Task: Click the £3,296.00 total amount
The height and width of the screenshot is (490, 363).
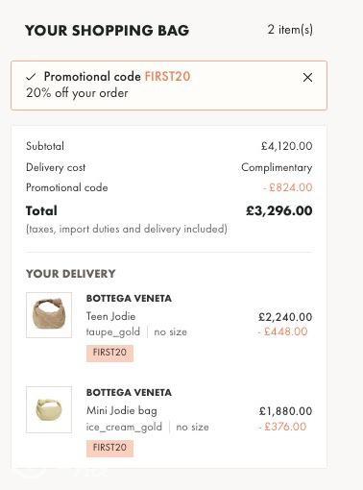Action: click(279, 210)
